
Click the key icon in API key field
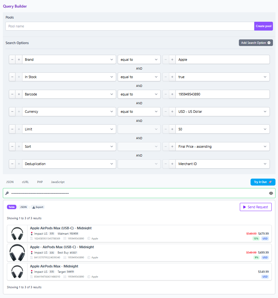(x=7, y=193)
